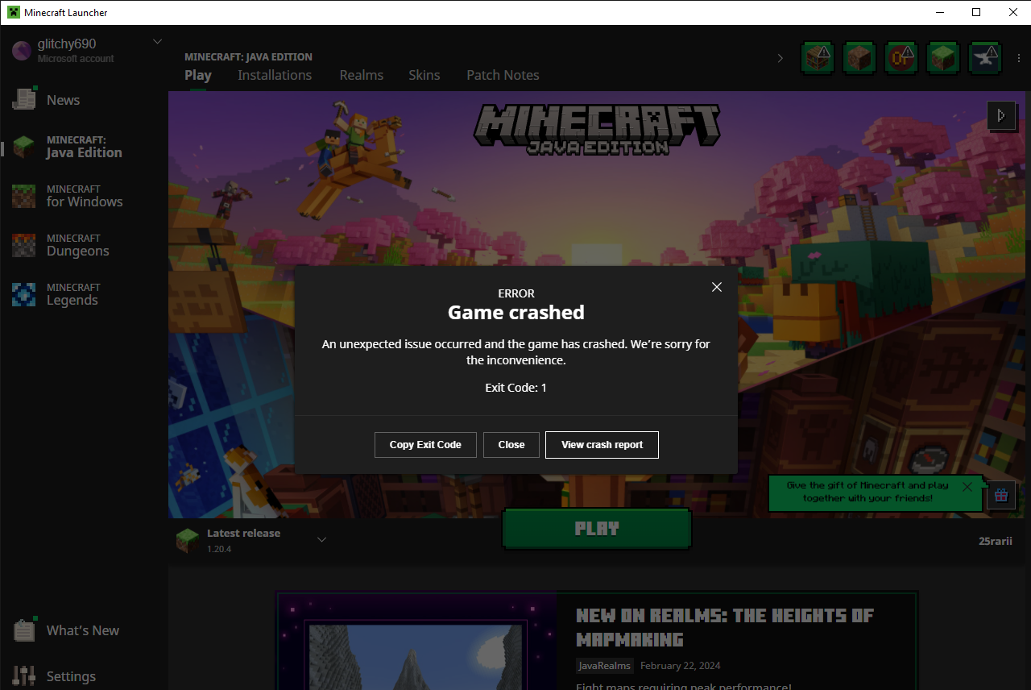Click the green PLAY button
The height and width of the screenshot is (690, 1031).
click(x=597, y=529)
